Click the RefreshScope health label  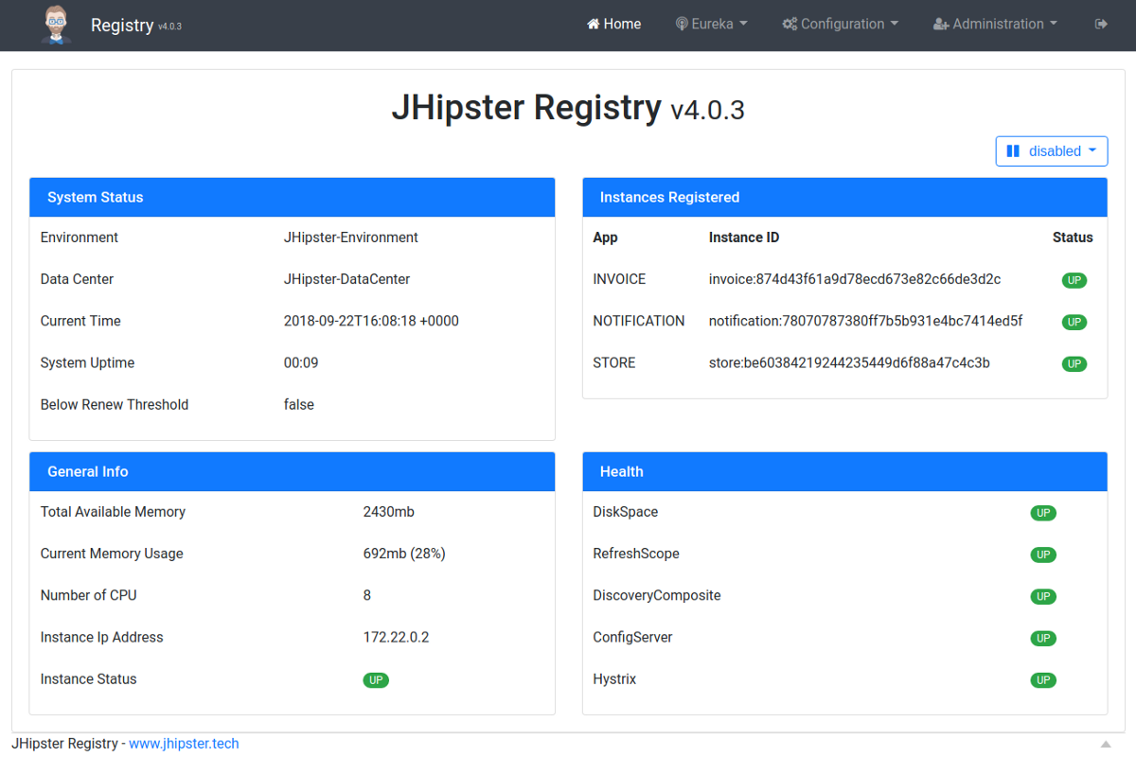636,554
